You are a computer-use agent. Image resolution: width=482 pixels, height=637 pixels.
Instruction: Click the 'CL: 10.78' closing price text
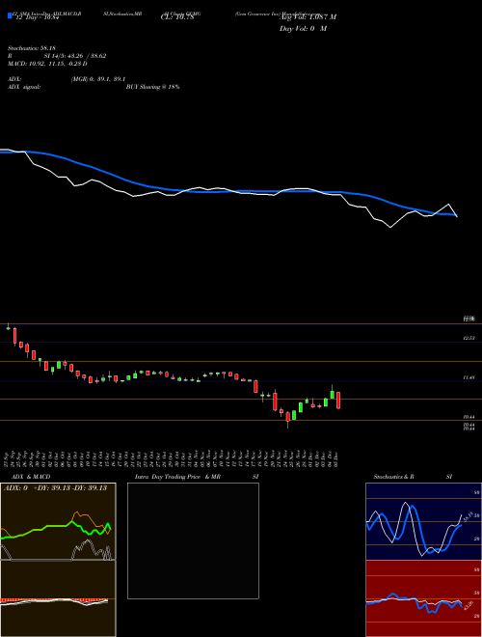pyautogui.click(x=177, y=17)
